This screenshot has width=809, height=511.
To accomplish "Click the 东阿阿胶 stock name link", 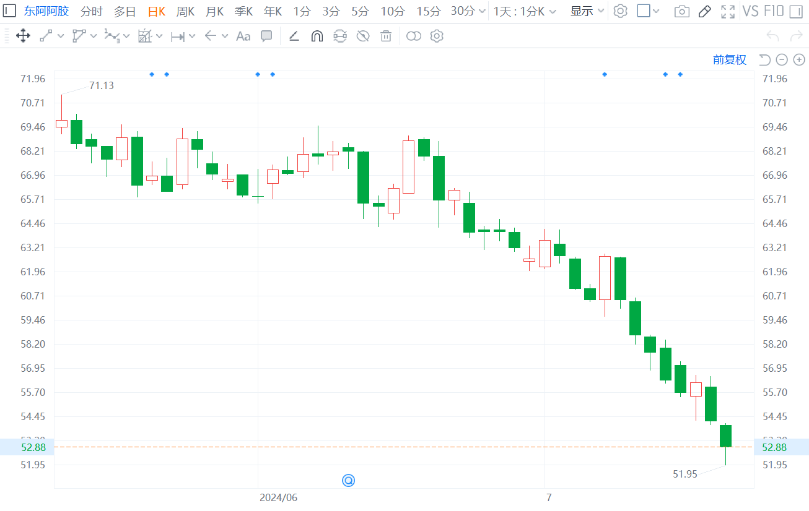I will click(x=46, y=11).
